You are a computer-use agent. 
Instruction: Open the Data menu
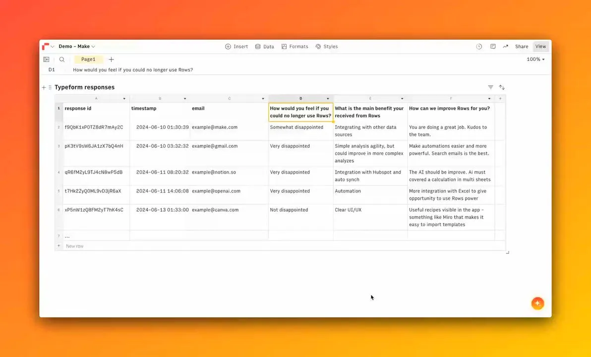[265, 47]
